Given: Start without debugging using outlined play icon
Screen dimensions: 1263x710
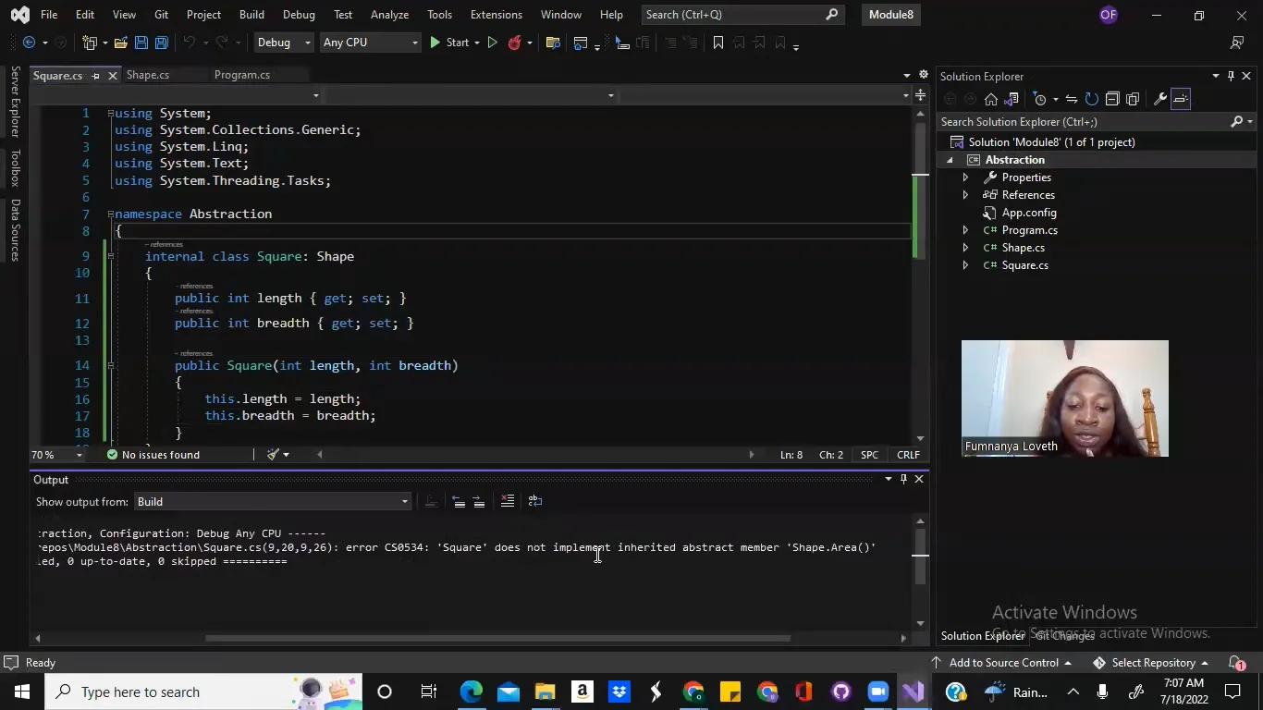Looking at the screenshot, I should click(492, 43).
